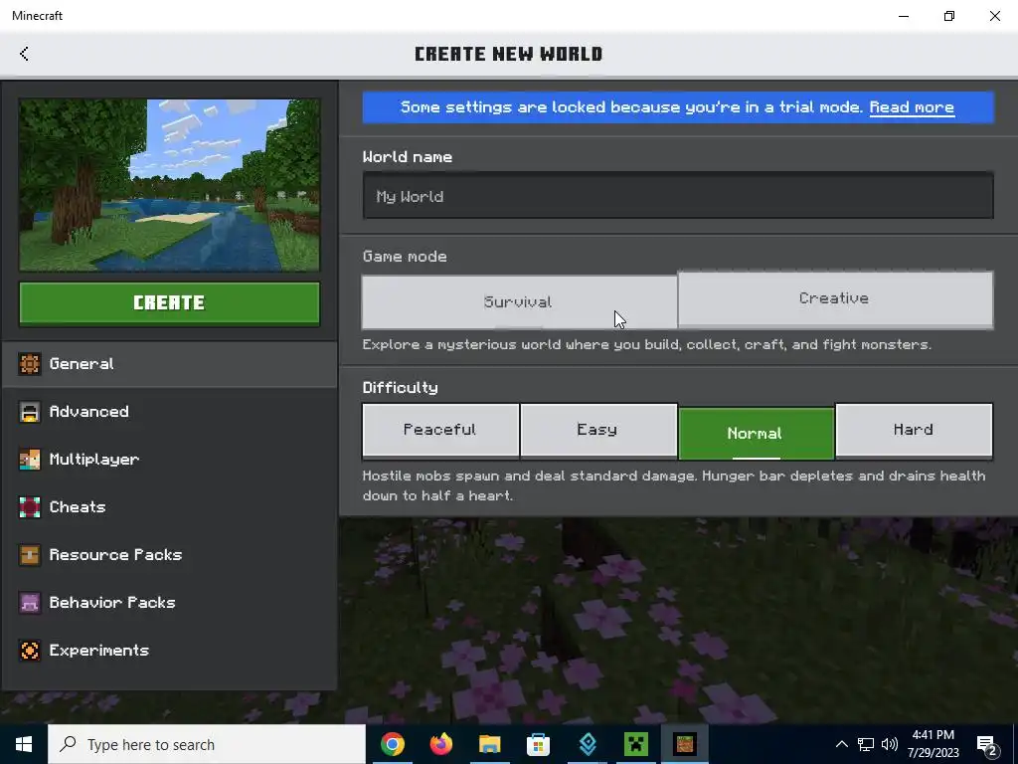Click the taskbar clock showing 4:41 PM
1018x764 pixels.
[933, 744]
